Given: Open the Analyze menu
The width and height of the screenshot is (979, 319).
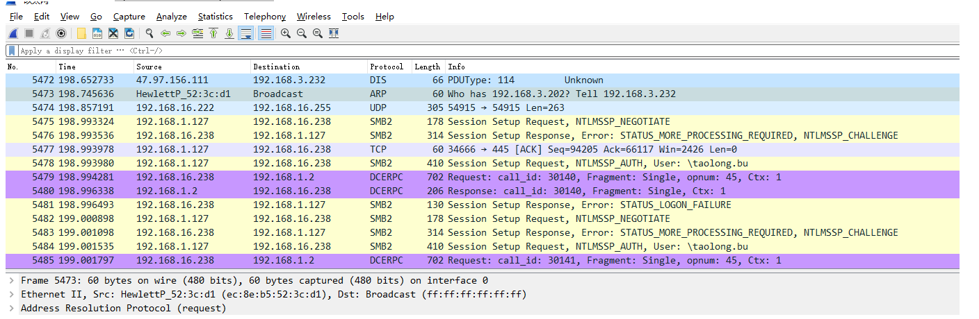Looking at the screenshot, I should pos(171,16).
